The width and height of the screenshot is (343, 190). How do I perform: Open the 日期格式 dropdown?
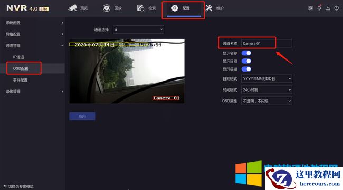click(266, 78)
